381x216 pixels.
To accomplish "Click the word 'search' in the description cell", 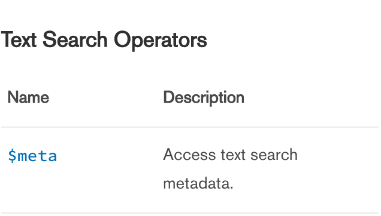I will (x=274, y=155).
